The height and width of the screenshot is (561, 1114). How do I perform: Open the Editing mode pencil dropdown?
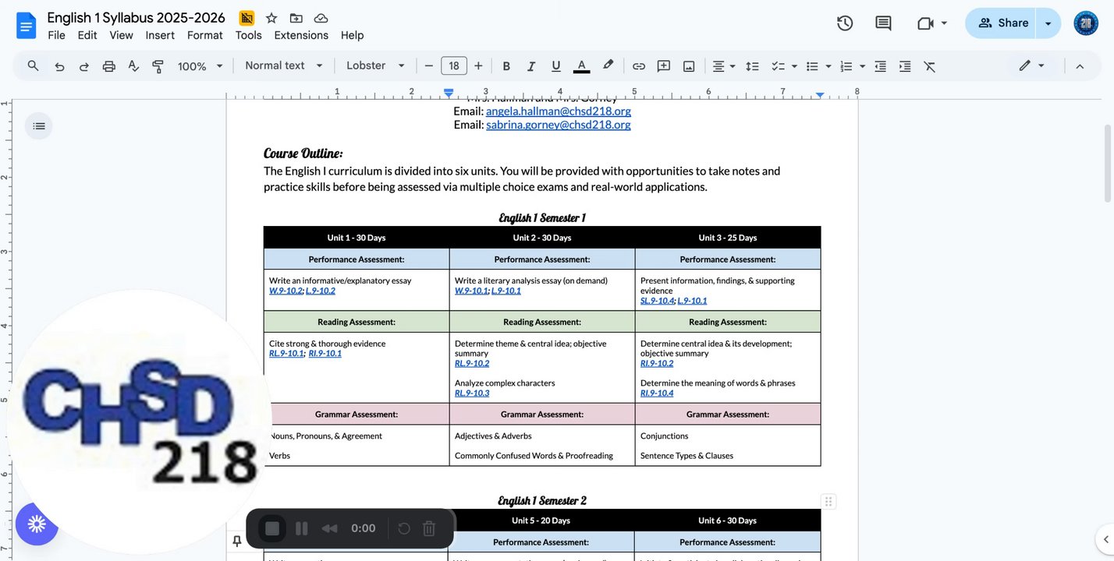tap(1031, 66)
